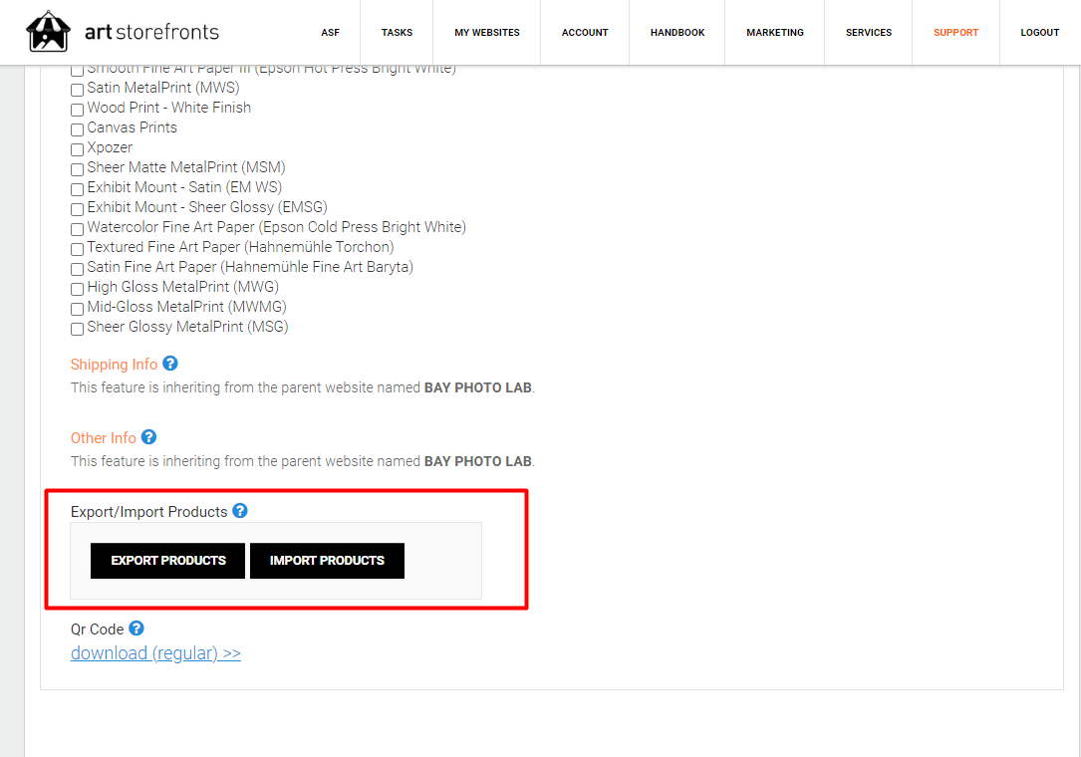Click the Export/Import Products label
Image resolution: width=1081 pixels, height=757 pixels.
pos(148,512)
